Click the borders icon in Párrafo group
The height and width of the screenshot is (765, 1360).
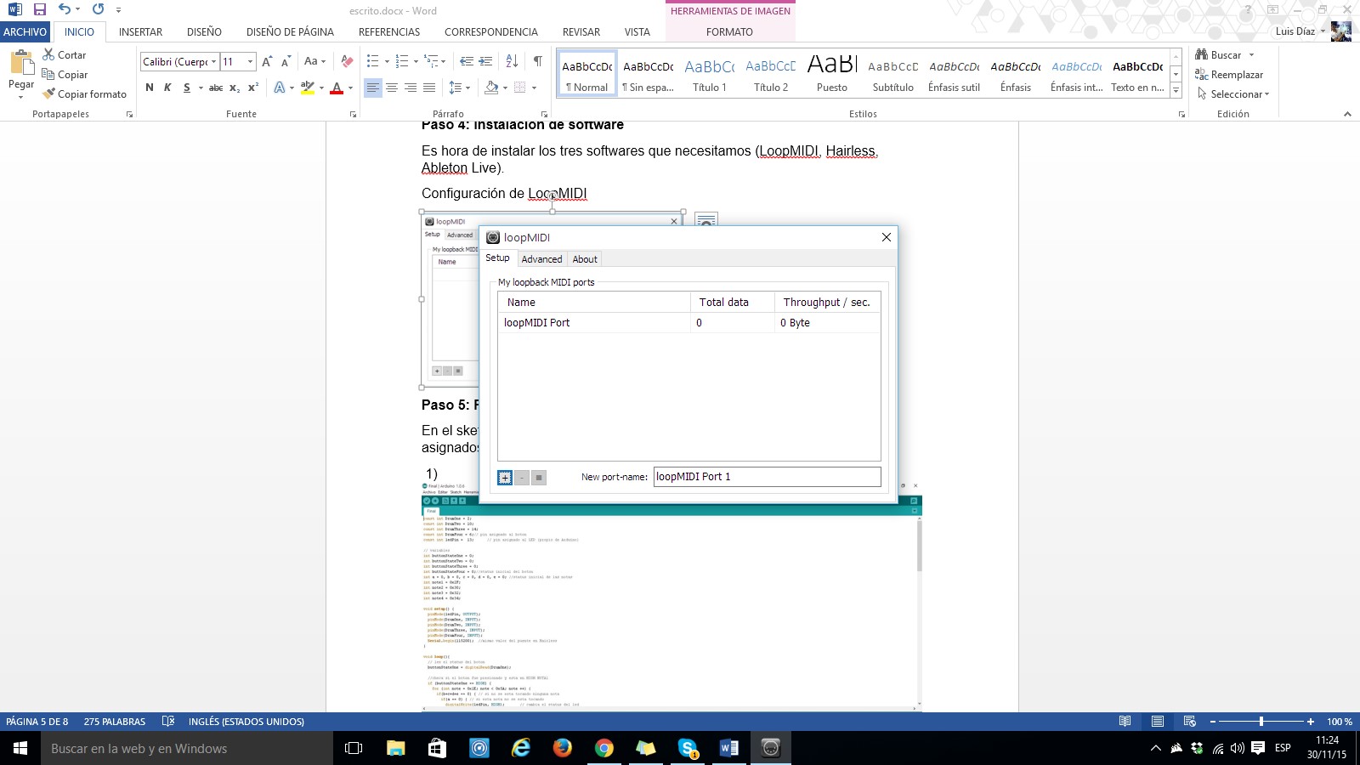click(519, 88)
